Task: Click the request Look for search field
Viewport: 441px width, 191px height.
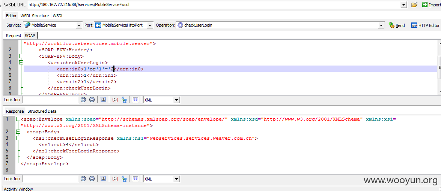Action: tap(51, 100)
